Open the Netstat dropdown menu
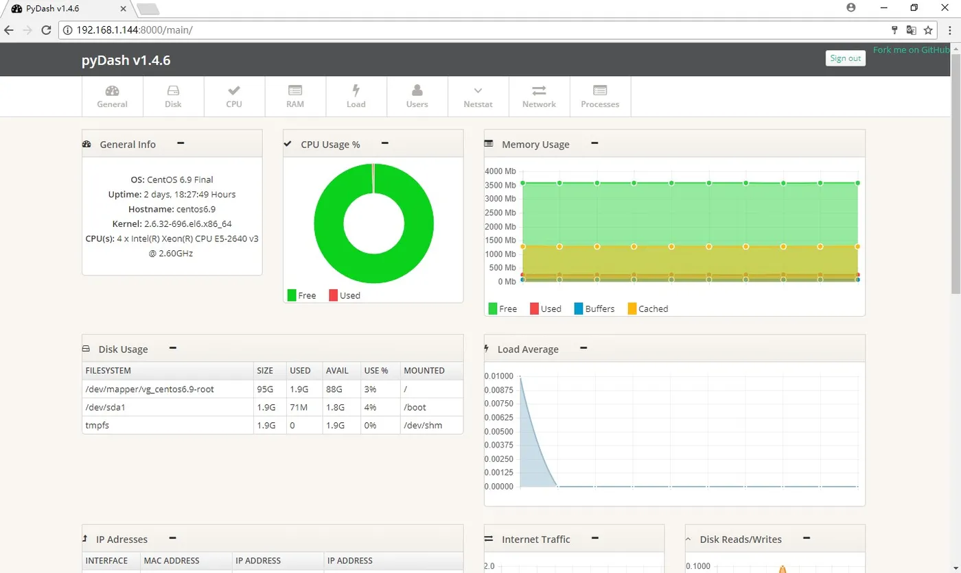 click(x=478, y=97)
